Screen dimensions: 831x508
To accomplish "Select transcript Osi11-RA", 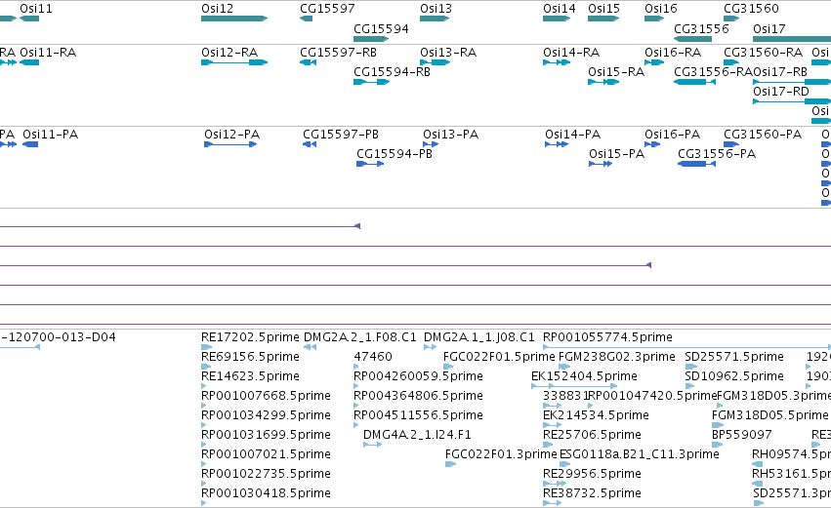I will [29, 62].
